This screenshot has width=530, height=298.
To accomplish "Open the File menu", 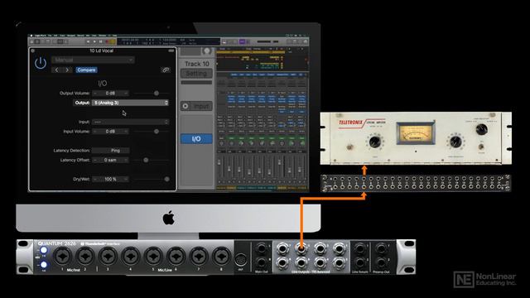I will click(50, 35).
